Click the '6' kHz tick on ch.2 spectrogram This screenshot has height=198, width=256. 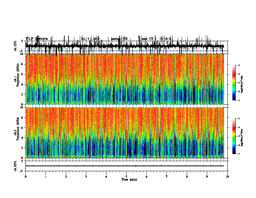[22, 127]
